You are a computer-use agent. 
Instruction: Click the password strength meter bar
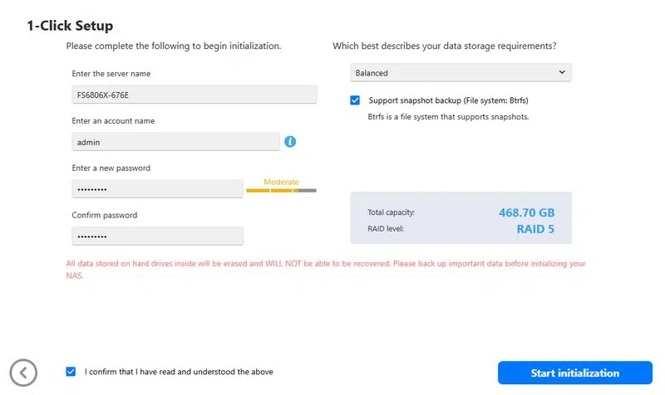pos(281,191)
